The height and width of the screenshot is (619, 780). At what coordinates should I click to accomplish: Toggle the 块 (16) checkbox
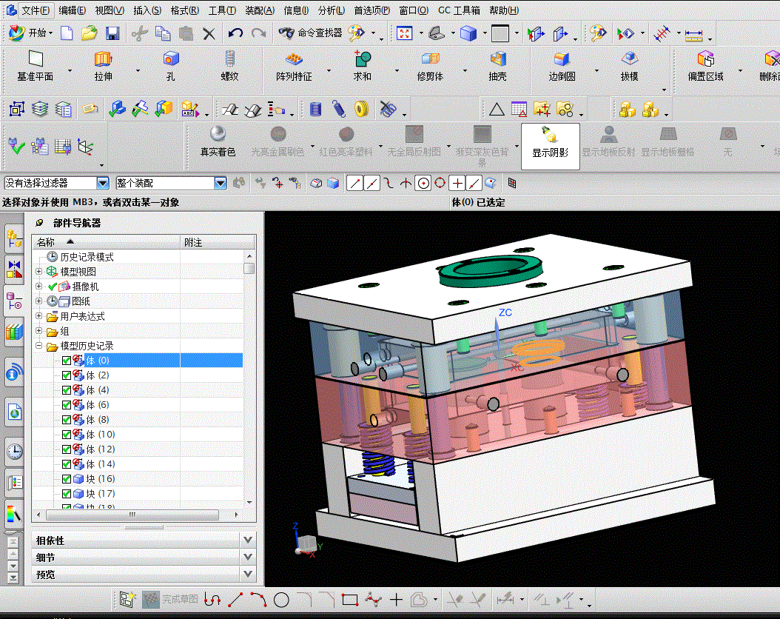pyautogui.click(x=67, y=479)
